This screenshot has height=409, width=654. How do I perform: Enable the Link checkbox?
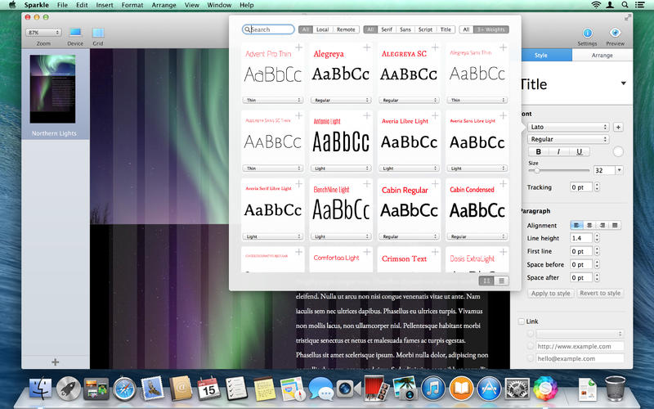(x=522, y=321)
